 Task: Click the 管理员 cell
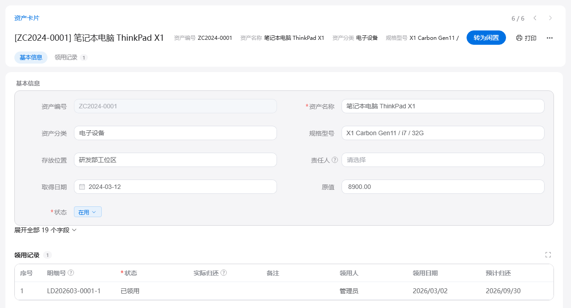pos(349,291)
